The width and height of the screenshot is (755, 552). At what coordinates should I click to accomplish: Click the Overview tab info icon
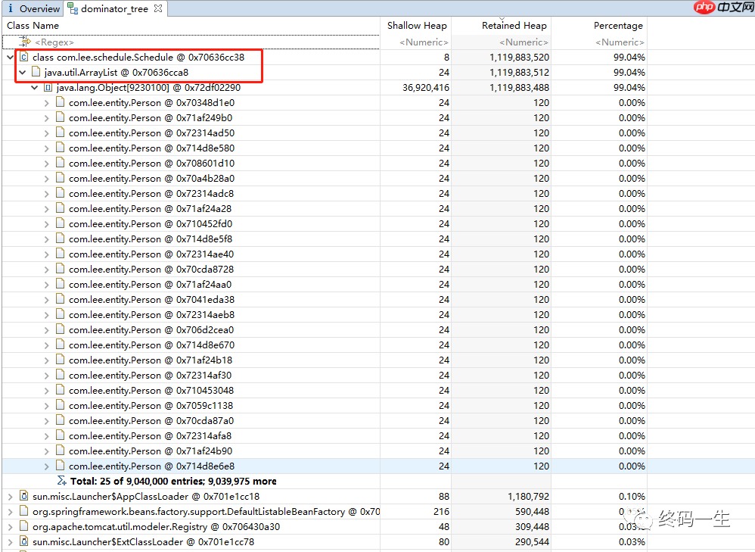[10, 9]
